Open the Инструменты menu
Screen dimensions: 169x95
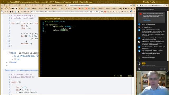(x=36, y=5)
